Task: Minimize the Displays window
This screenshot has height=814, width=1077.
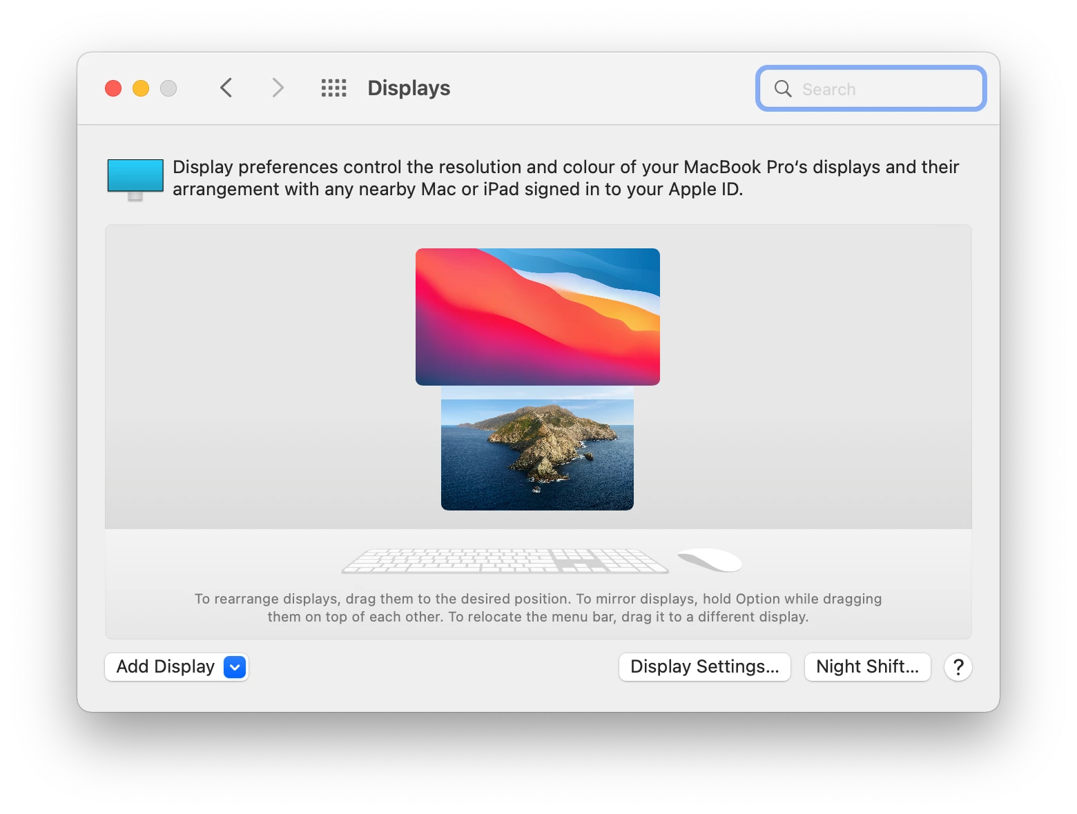Action: pyautogui.click(x=141, y=88)
